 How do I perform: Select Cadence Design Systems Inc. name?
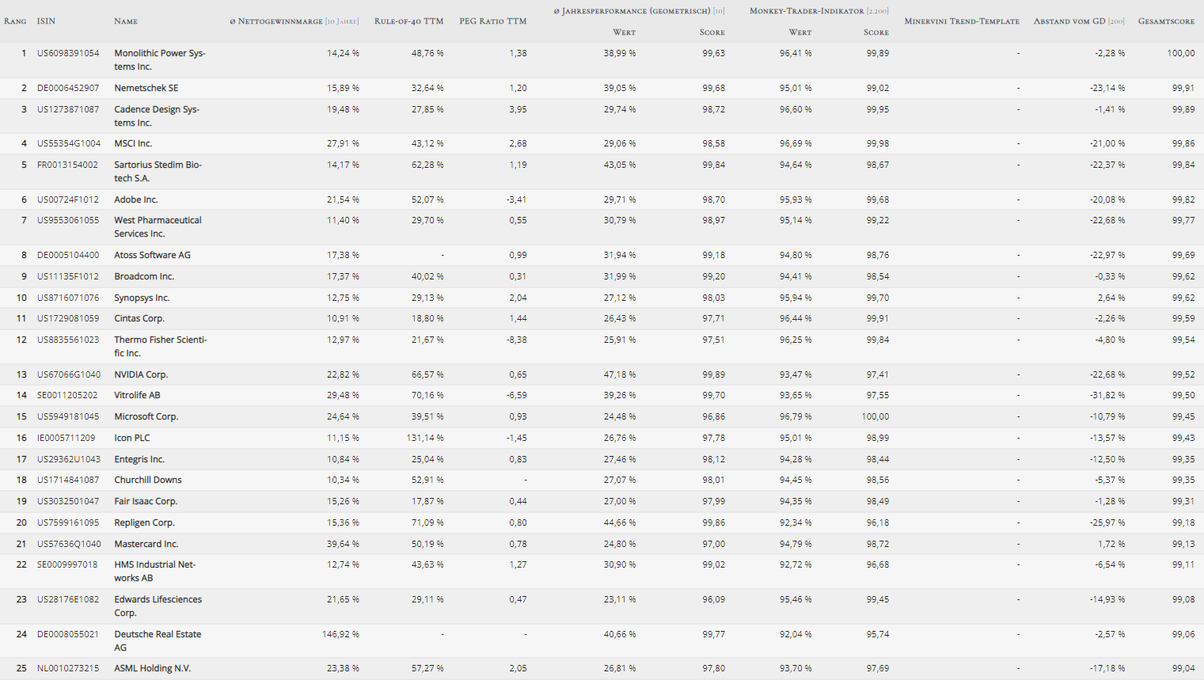pos(157,116)
